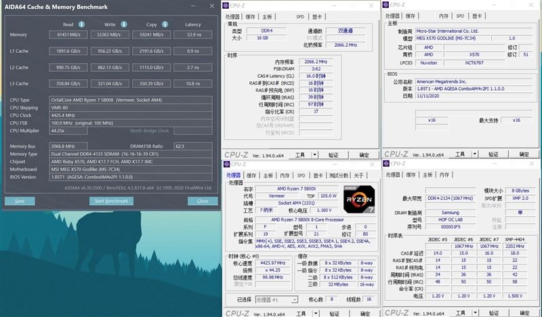Click the Ryzen 7 logo in CPU-Z processor window

[359, 199]
